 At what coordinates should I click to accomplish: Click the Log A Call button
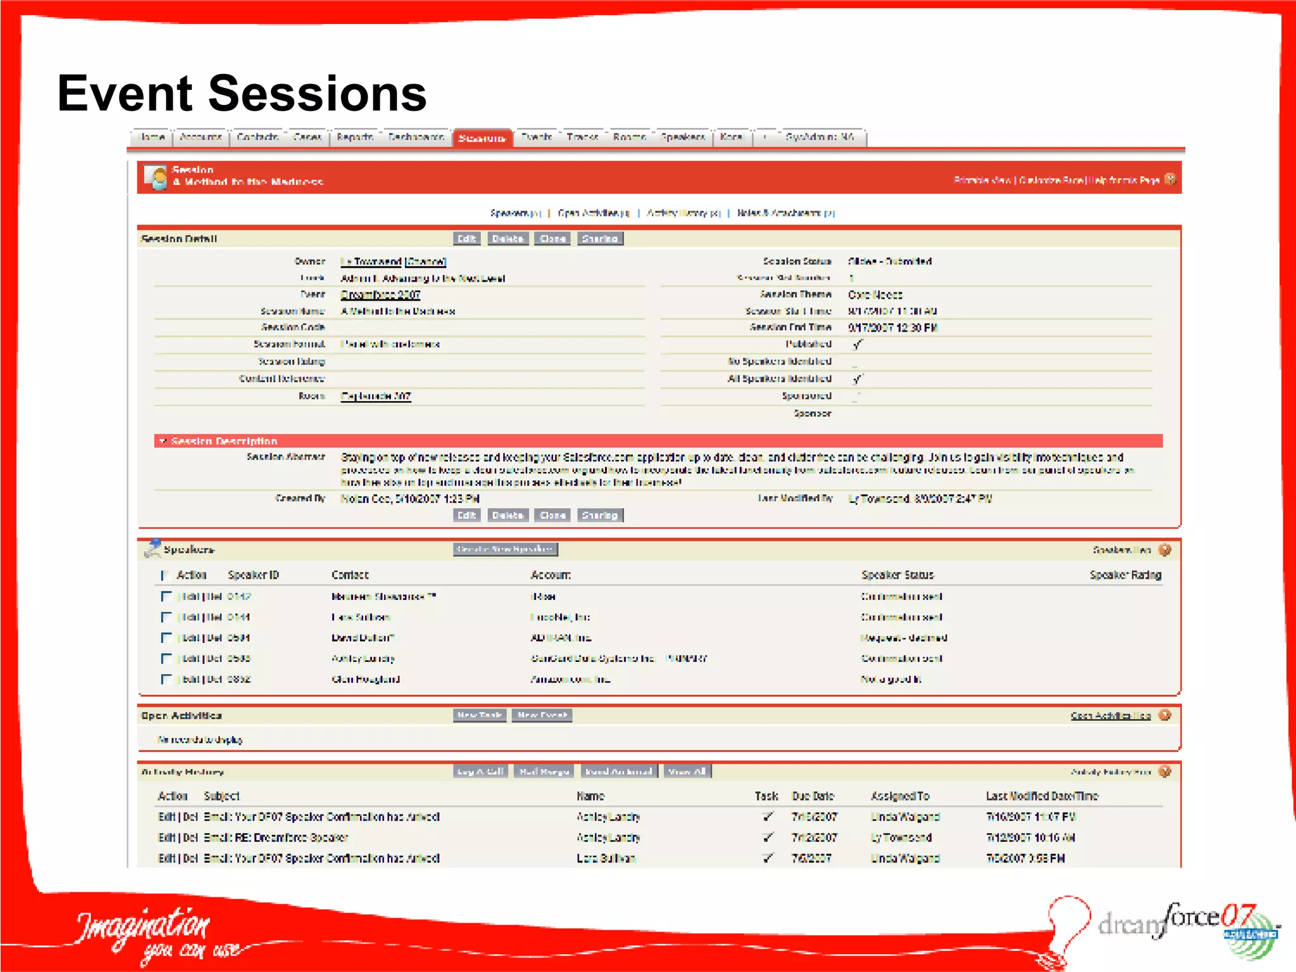coord(480,771)
